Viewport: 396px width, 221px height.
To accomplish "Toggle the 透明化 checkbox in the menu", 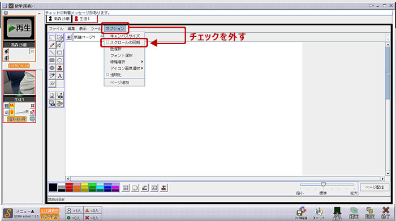I will 107,75.
